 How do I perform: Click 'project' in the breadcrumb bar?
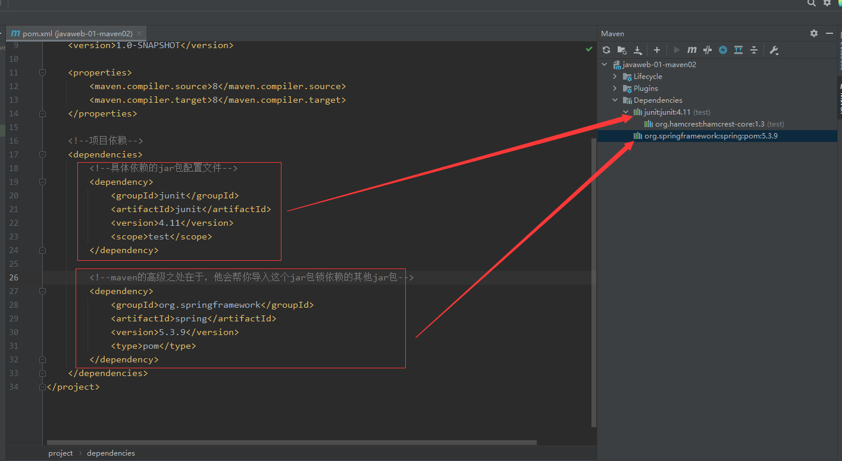(61, 453)
